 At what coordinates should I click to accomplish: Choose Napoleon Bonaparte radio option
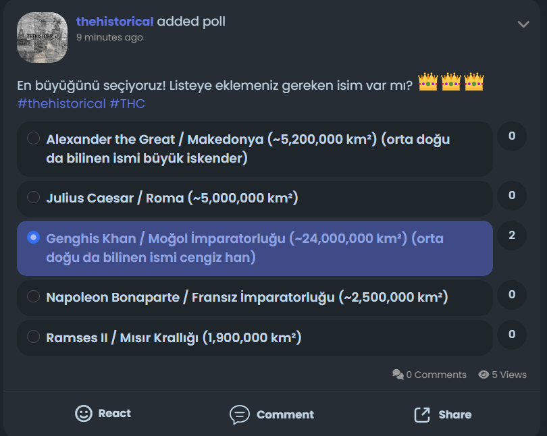point(32,296)
